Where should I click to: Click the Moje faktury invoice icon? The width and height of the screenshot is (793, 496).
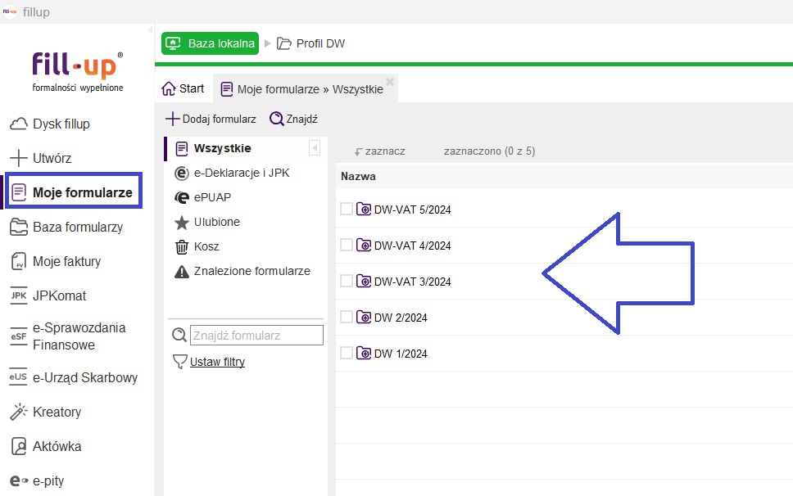point(19,261)
